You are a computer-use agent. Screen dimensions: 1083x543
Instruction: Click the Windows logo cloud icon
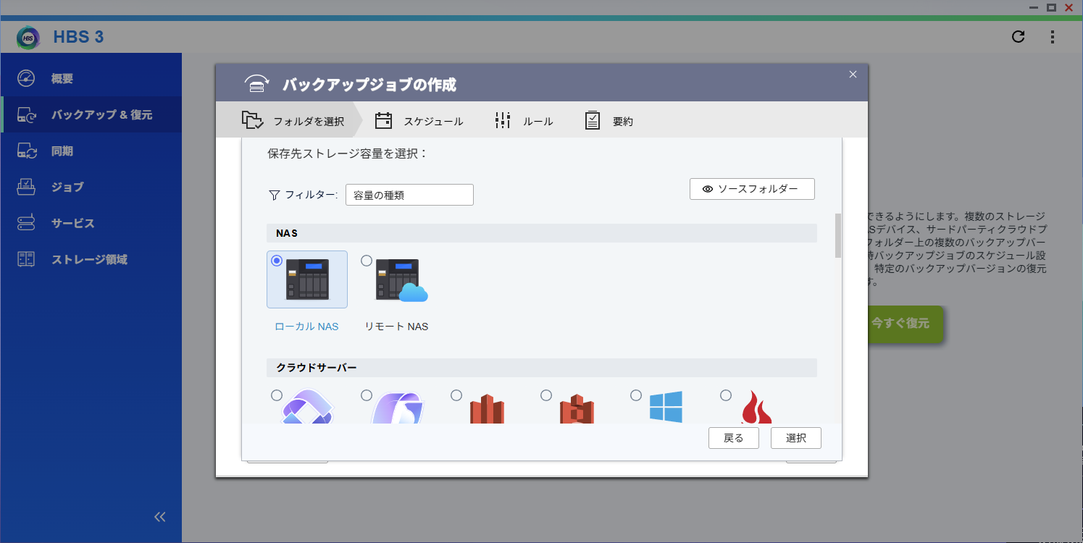coord(665,407)
